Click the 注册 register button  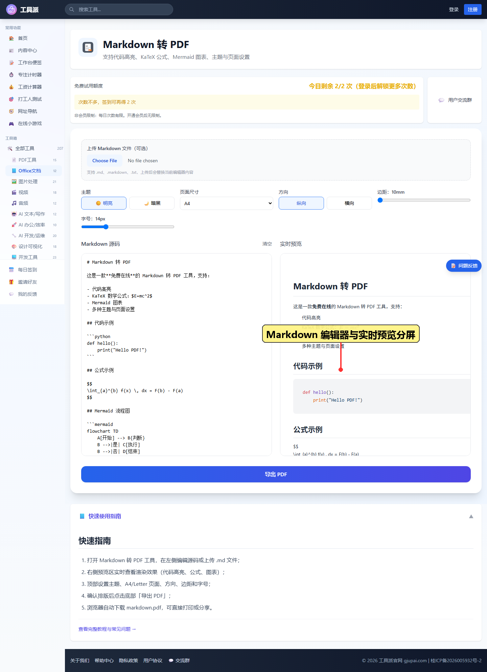[x=473, y=9]
